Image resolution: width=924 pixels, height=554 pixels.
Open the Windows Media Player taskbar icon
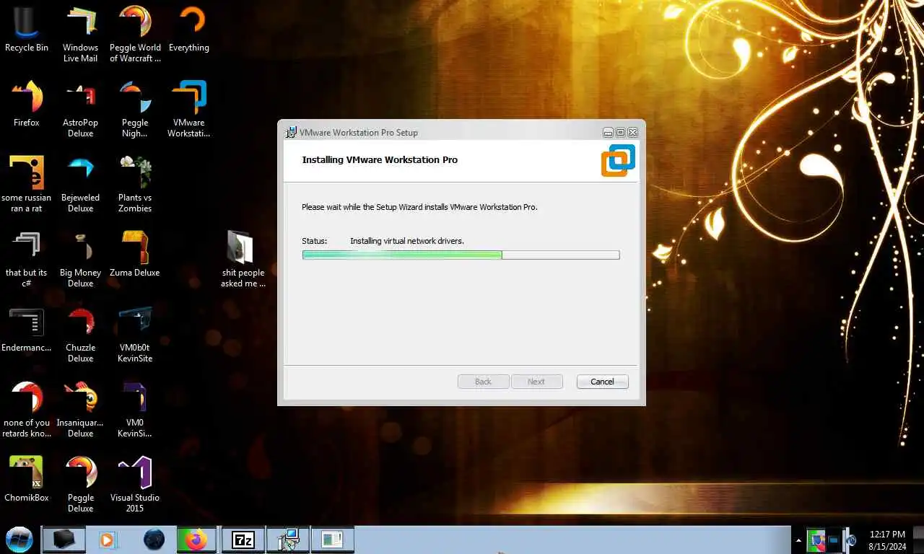click(108, 540)
